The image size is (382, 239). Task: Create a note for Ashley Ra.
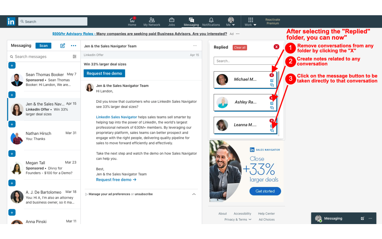[272, 103]
